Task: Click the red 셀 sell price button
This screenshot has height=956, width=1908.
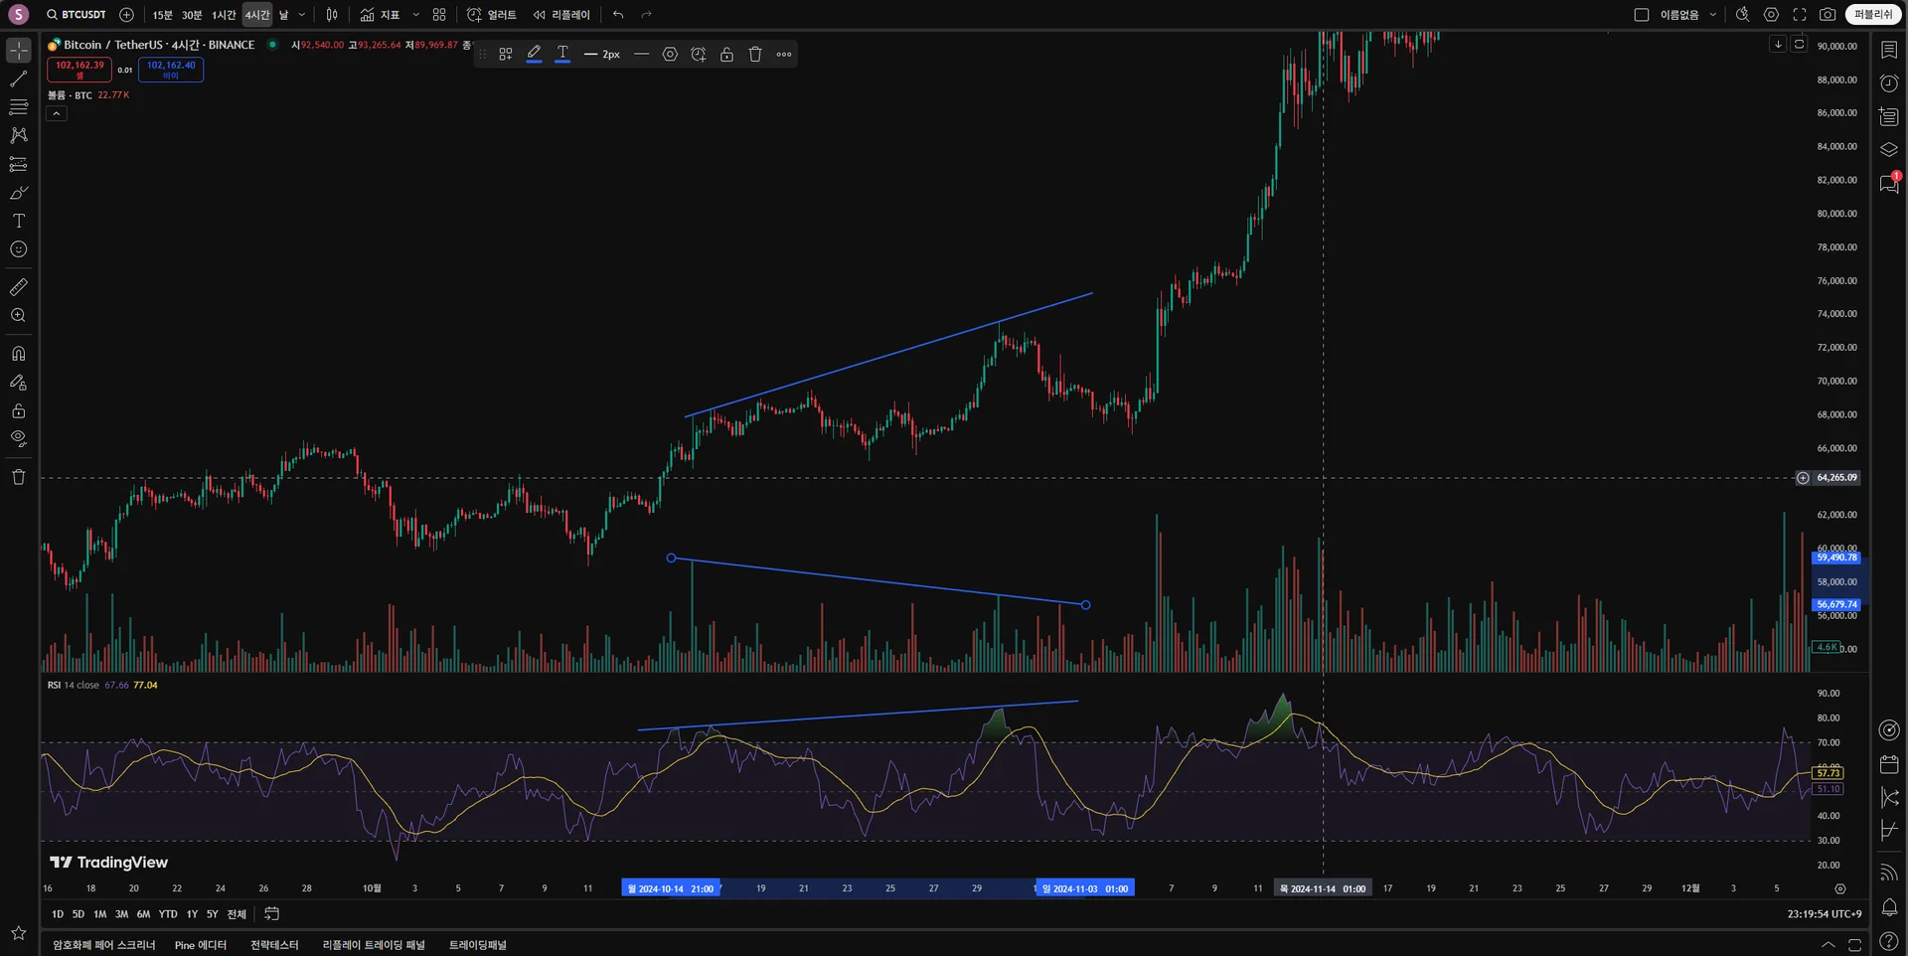Action: click(x=79, y=70)
